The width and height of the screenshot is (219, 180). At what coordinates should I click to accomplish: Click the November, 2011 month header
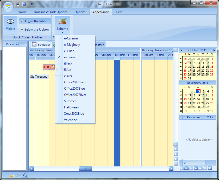197,83
